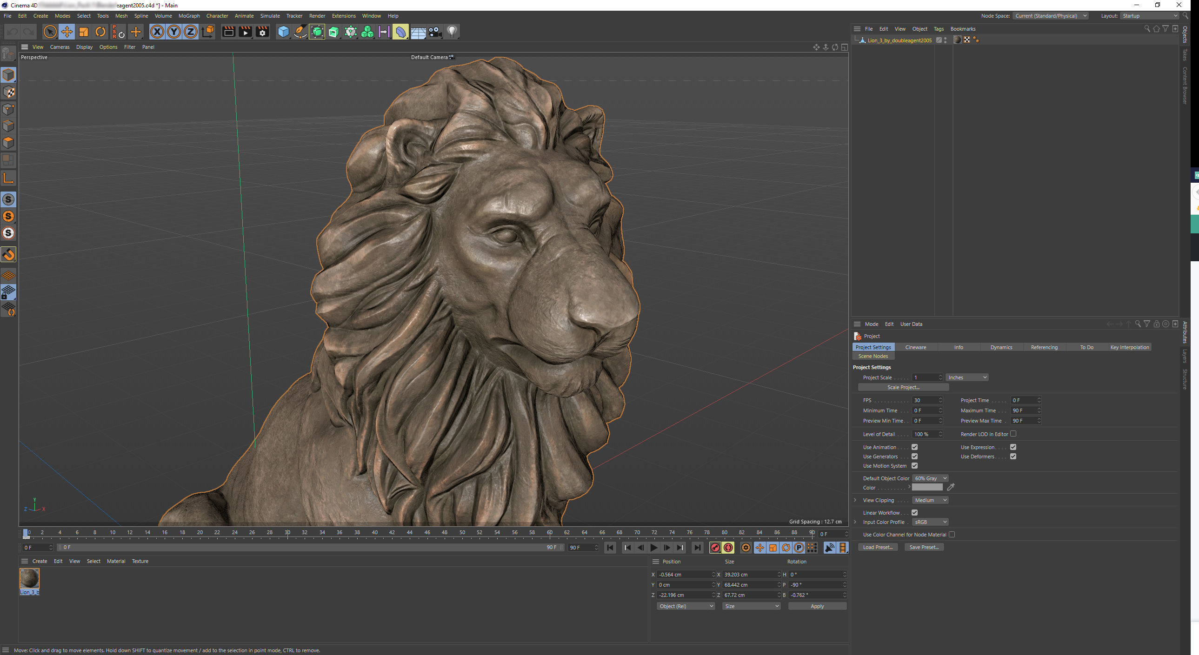This screenshot has height=655, width=1199.
Task: Open the Inches unit dropdown
Action: tap(967, 377)
